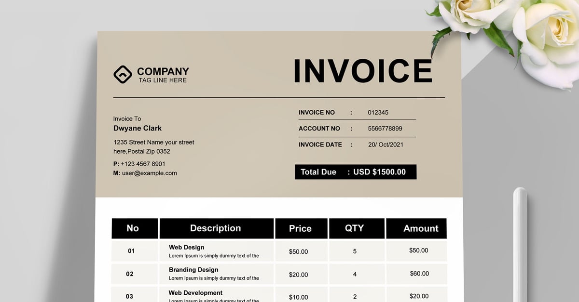Select the COMPANY brand name text

click(x=163, y=71)
